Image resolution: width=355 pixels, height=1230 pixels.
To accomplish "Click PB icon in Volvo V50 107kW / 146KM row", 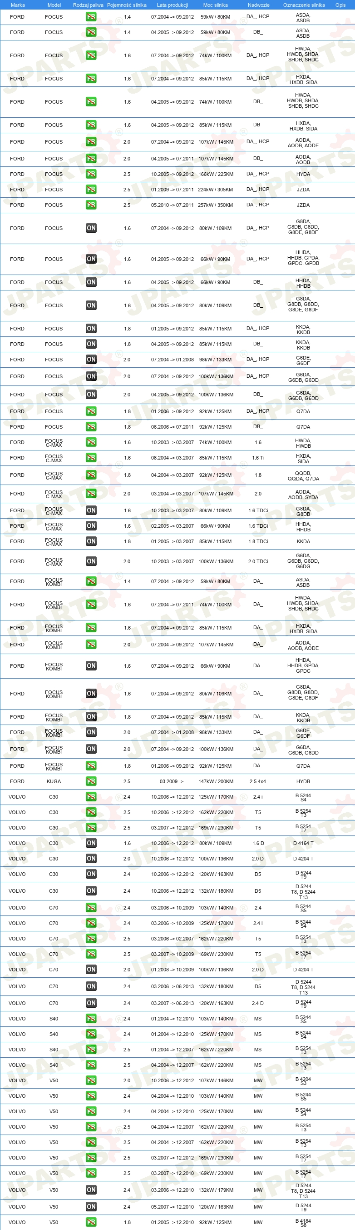I will pyautogui.click(x=91, y=1080).
